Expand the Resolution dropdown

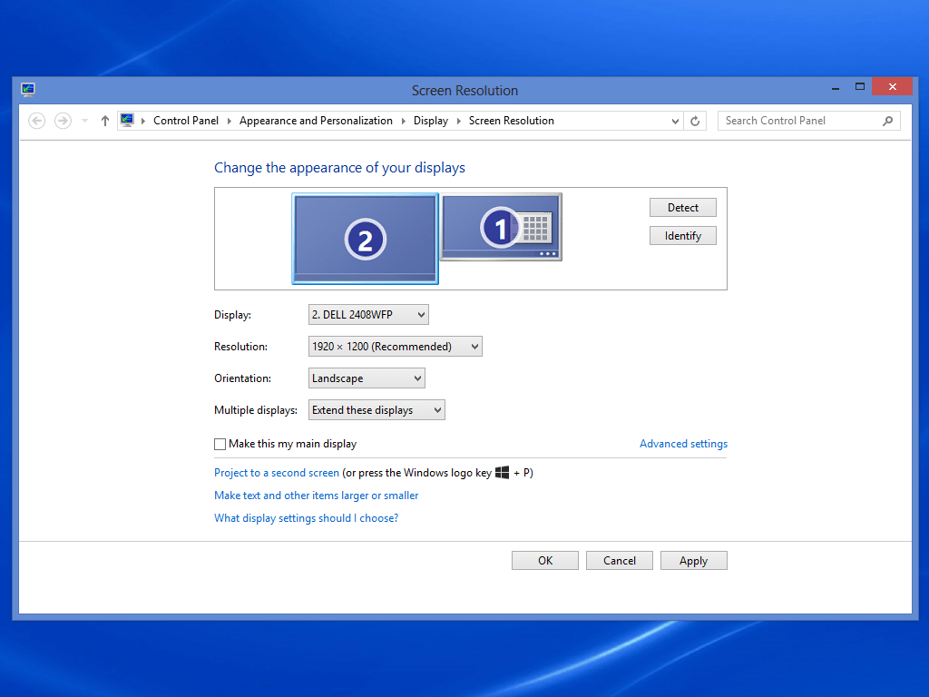click(396, 347)
